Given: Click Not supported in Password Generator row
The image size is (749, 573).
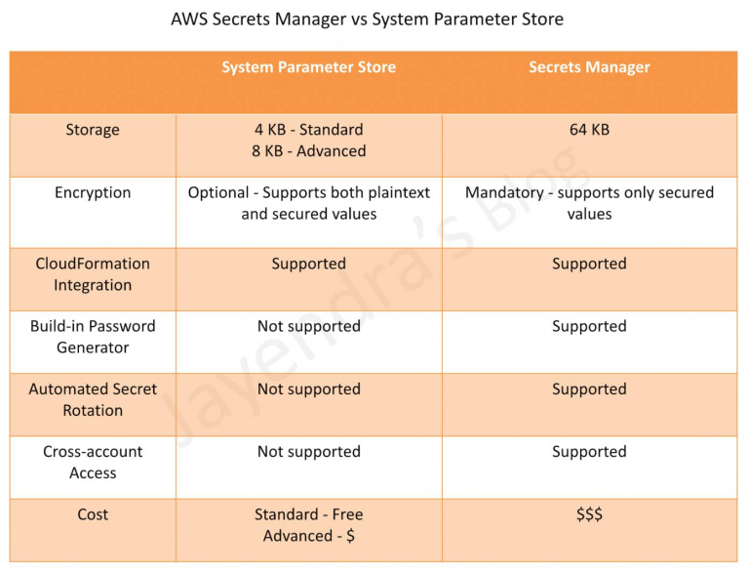Looking at the screenshot, I should click(x=308, y=326).
